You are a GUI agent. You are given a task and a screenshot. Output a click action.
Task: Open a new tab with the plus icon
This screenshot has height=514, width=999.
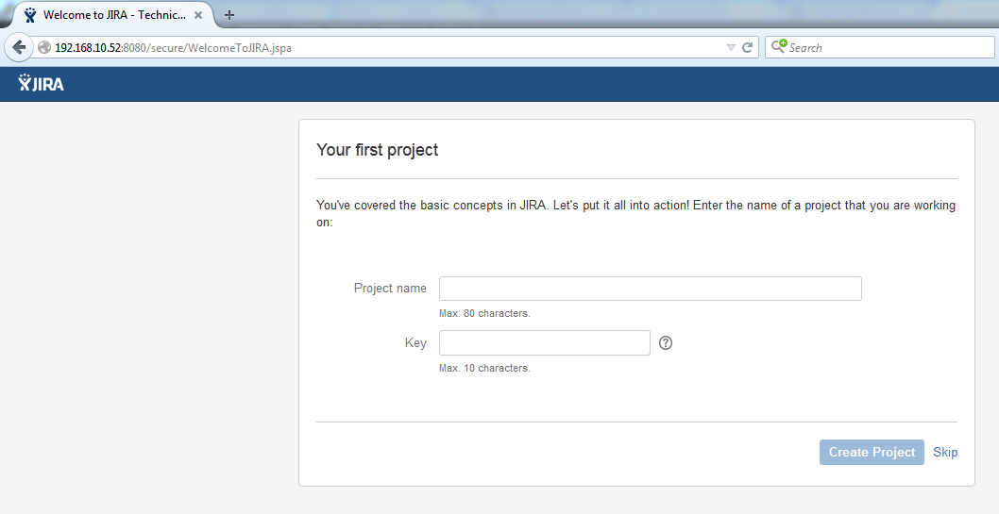tap(229, 15)
